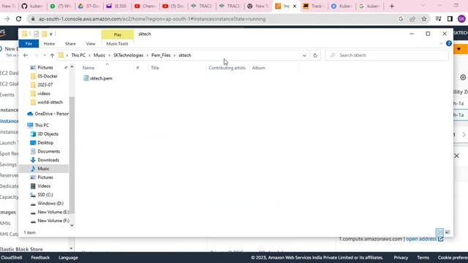Sort by Contributing artists column
Image resolution: width=468 pixels, height=263 pixels.
227,68
